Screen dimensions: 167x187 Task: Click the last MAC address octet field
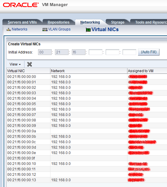click(x=129, y=52)
